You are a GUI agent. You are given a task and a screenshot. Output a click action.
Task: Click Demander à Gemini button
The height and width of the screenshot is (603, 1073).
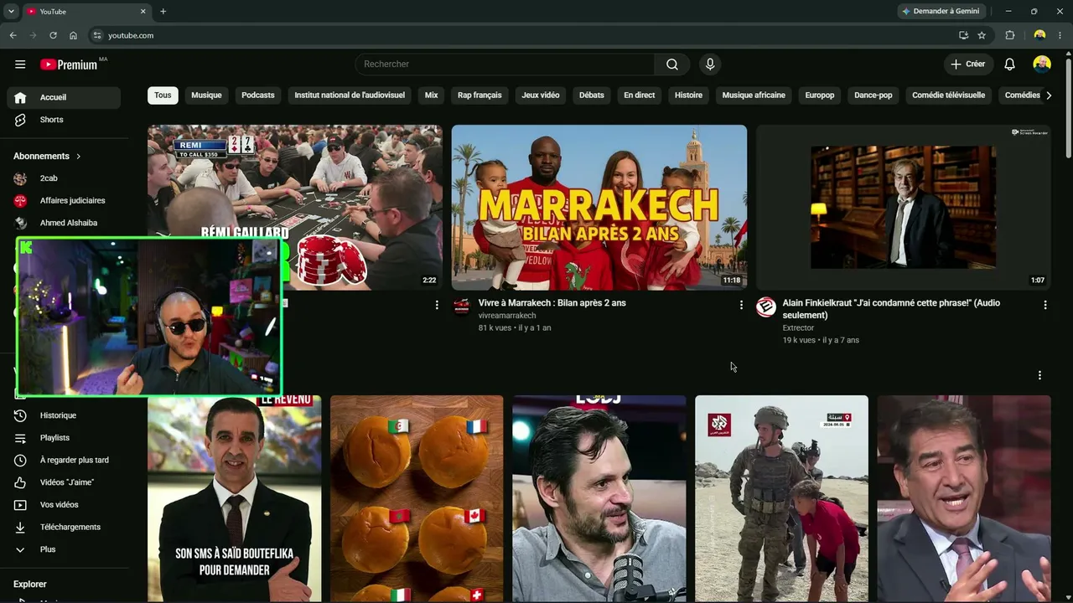click(x=941, y=12)
